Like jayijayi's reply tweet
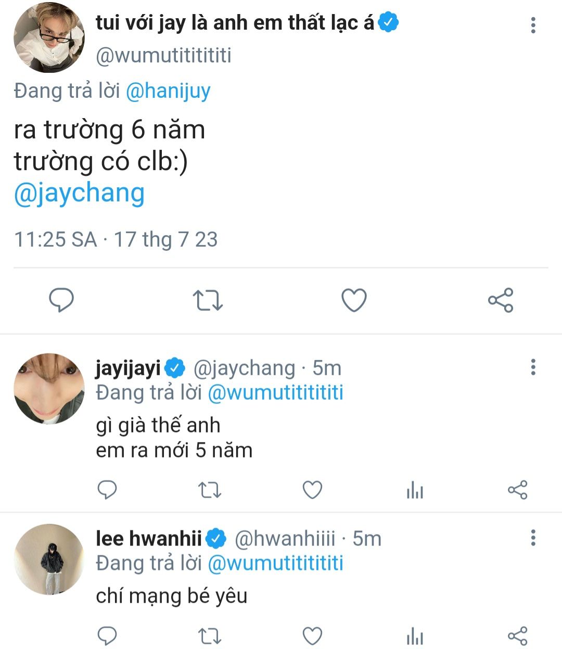The height and width of the screenshot is (649, 562). coord(312,490)
